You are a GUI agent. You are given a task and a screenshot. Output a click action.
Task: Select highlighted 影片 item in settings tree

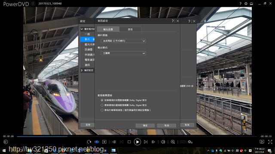point(87,39)
